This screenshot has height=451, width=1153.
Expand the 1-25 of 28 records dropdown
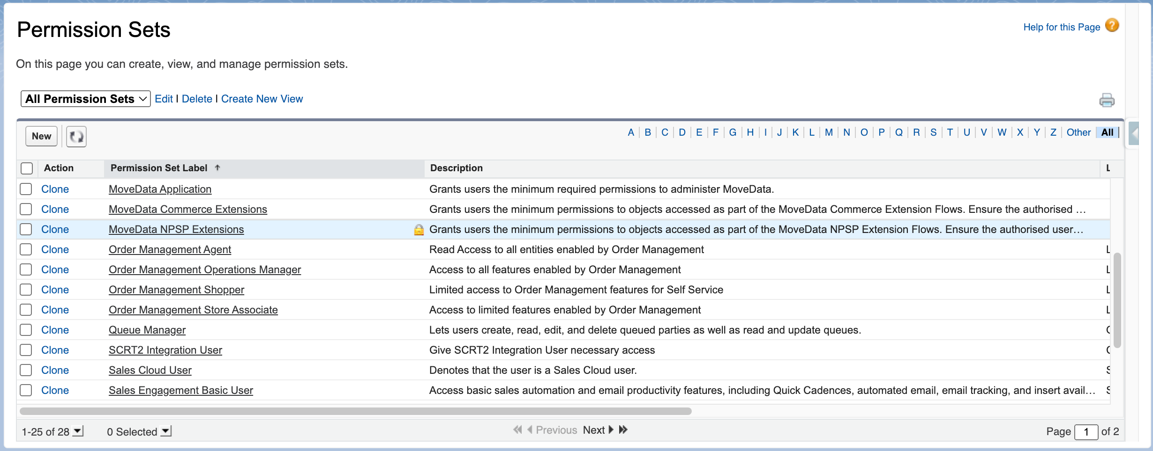(78, 431)
